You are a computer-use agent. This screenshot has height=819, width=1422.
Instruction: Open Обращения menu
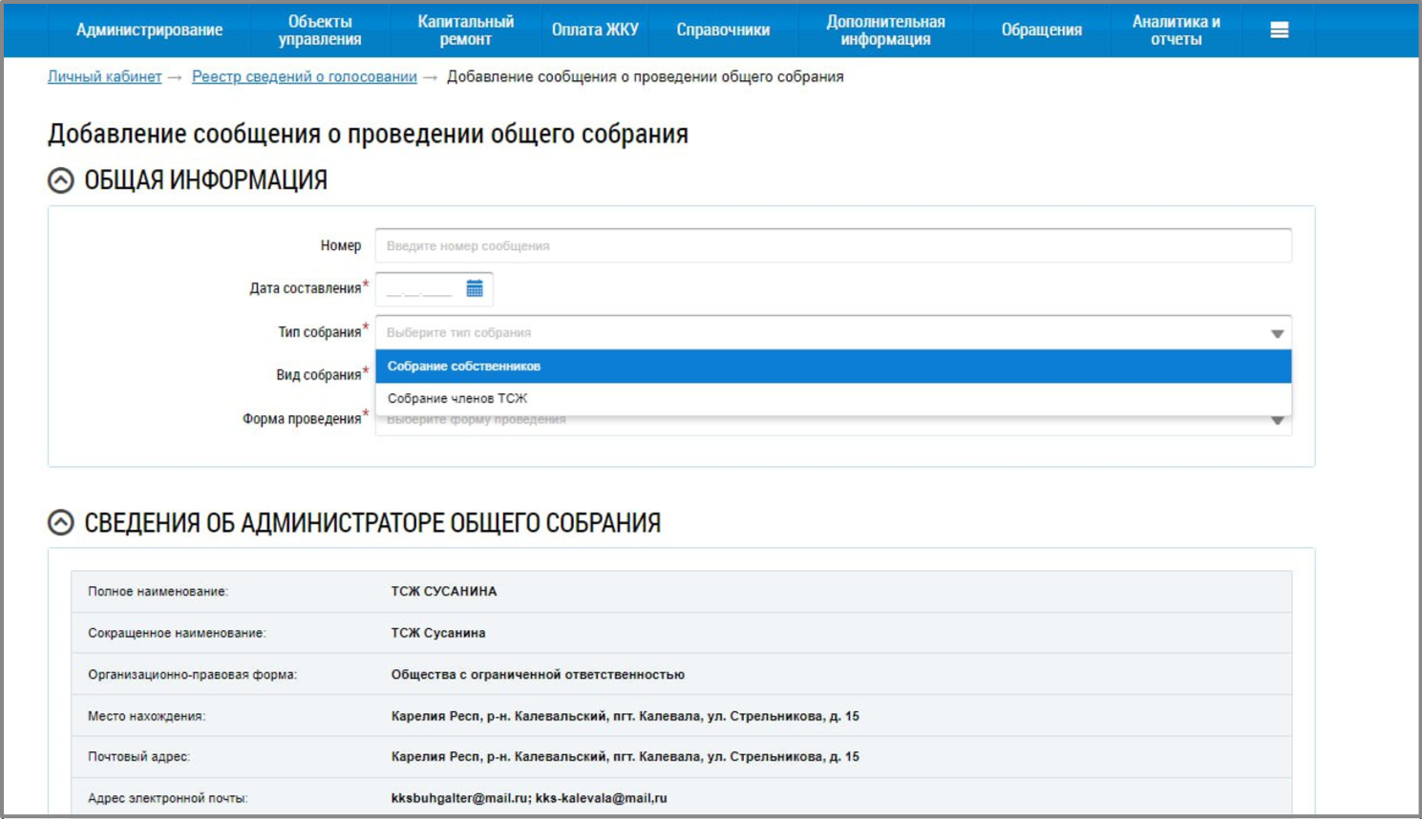click(x=1041, y=31)
